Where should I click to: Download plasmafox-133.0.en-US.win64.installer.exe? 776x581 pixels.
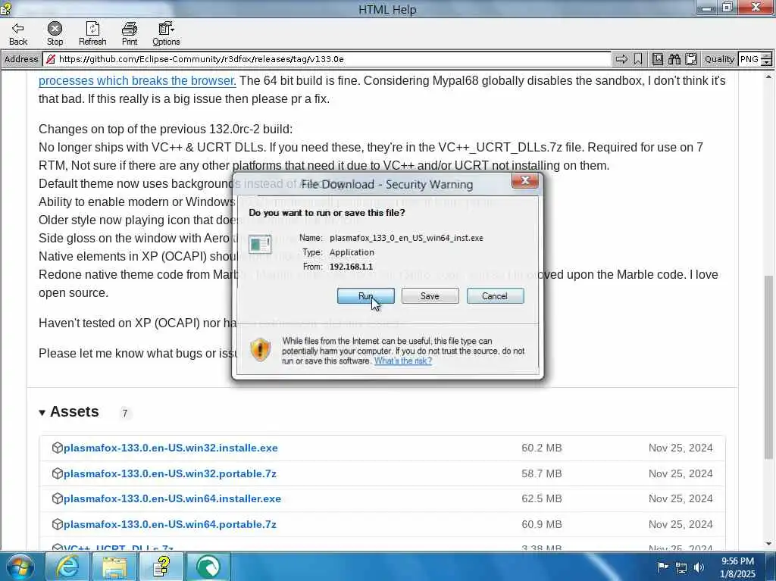click(172, 499)
